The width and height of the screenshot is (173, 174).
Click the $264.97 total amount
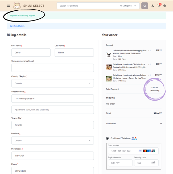[x=158, y=113]
